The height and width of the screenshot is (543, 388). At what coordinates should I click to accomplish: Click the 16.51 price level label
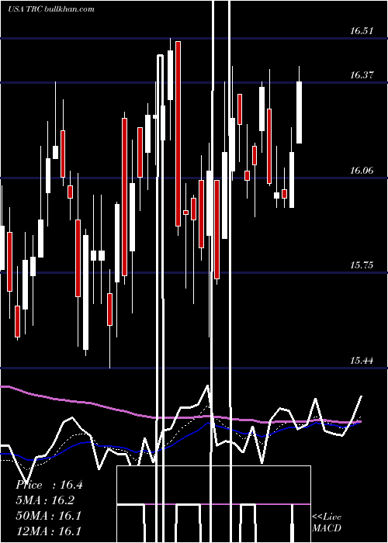click(x=362, y=31)
